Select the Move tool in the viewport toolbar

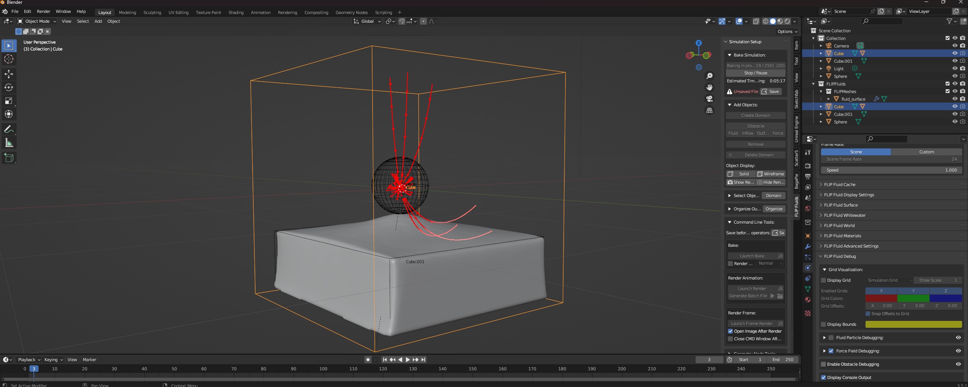pos(8,74)
